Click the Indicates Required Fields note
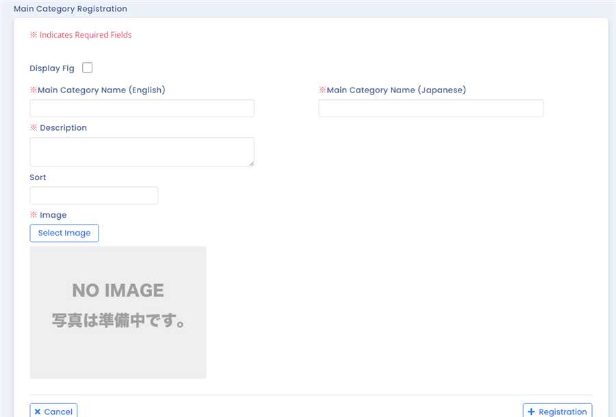This screenshot has width=616, height=417. coord(85,35)
